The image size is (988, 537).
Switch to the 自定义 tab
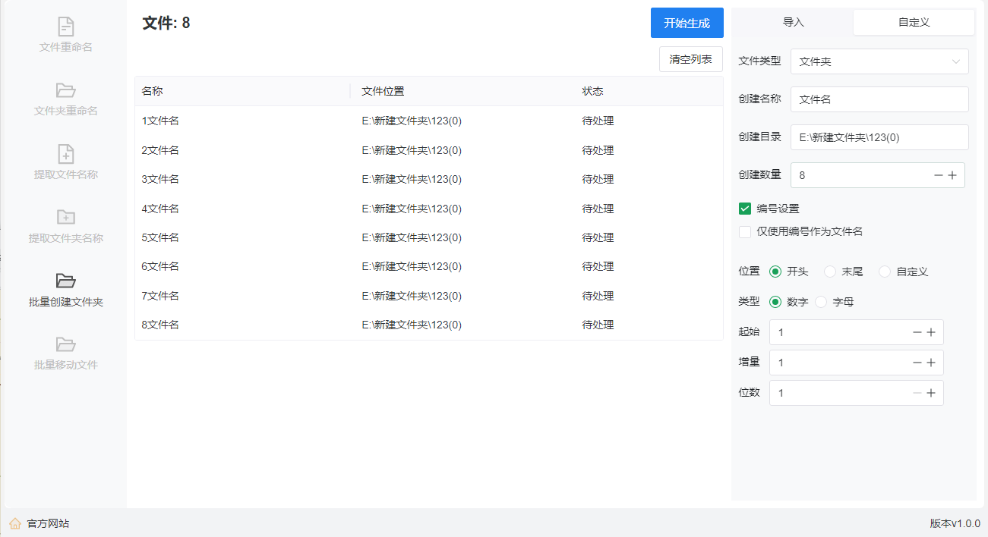pos(914,22)
